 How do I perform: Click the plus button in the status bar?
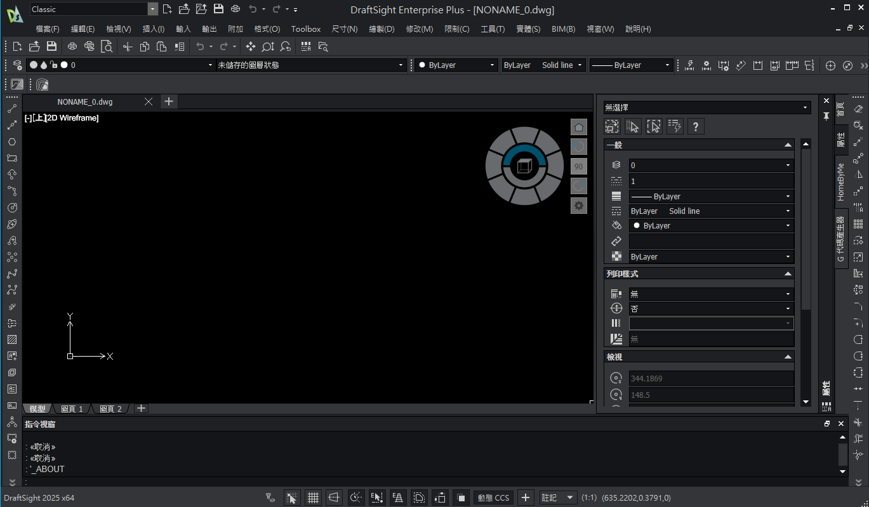525,497
